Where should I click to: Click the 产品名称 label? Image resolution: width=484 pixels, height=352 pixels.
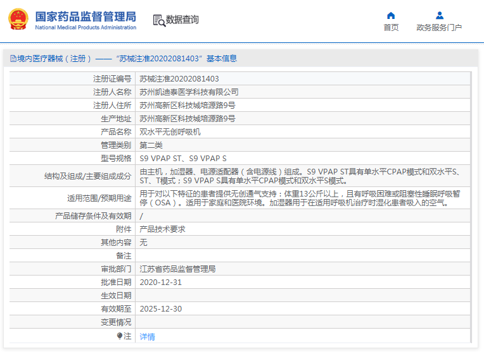[x=116, y=132]
